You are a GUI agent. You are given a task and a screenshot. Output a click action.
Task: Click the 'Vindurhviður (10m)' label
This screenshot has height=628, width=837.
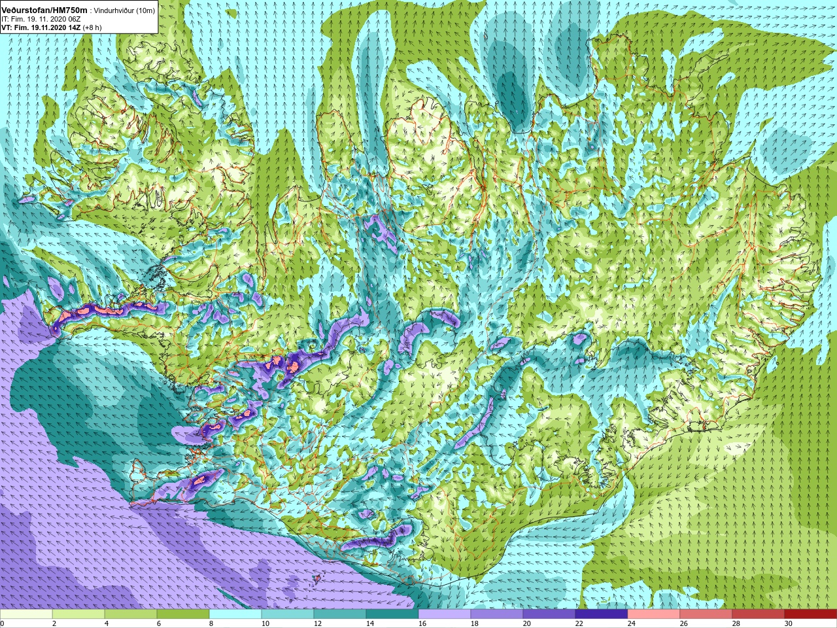(x=124, y=9)
